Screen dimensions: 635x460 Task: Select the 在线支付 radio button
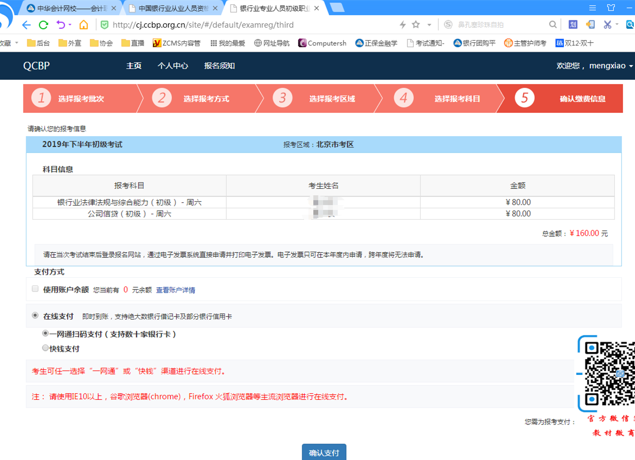tap(35, 316)
